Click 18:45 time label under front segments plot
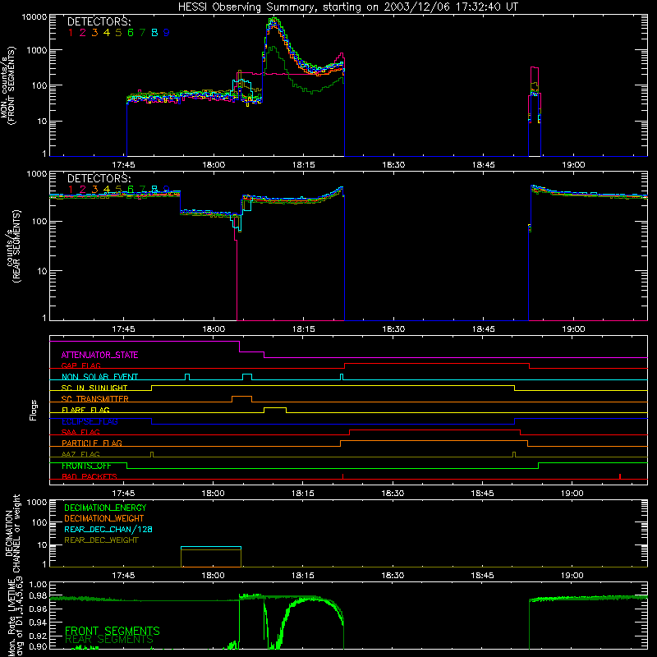This screenshot has width=657, height=657. click(x=483, y=165)
